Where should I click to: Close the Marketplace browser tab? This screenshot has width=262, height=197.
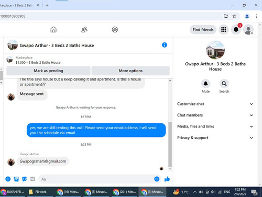(x=38, y=5)
